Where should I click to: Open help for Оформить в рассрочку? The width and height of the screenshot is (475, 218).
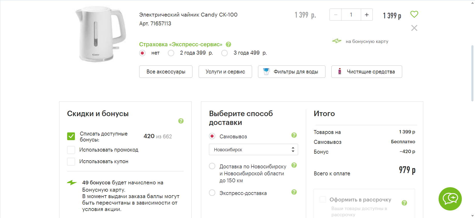pyautogui.click(x=404, y=203)
